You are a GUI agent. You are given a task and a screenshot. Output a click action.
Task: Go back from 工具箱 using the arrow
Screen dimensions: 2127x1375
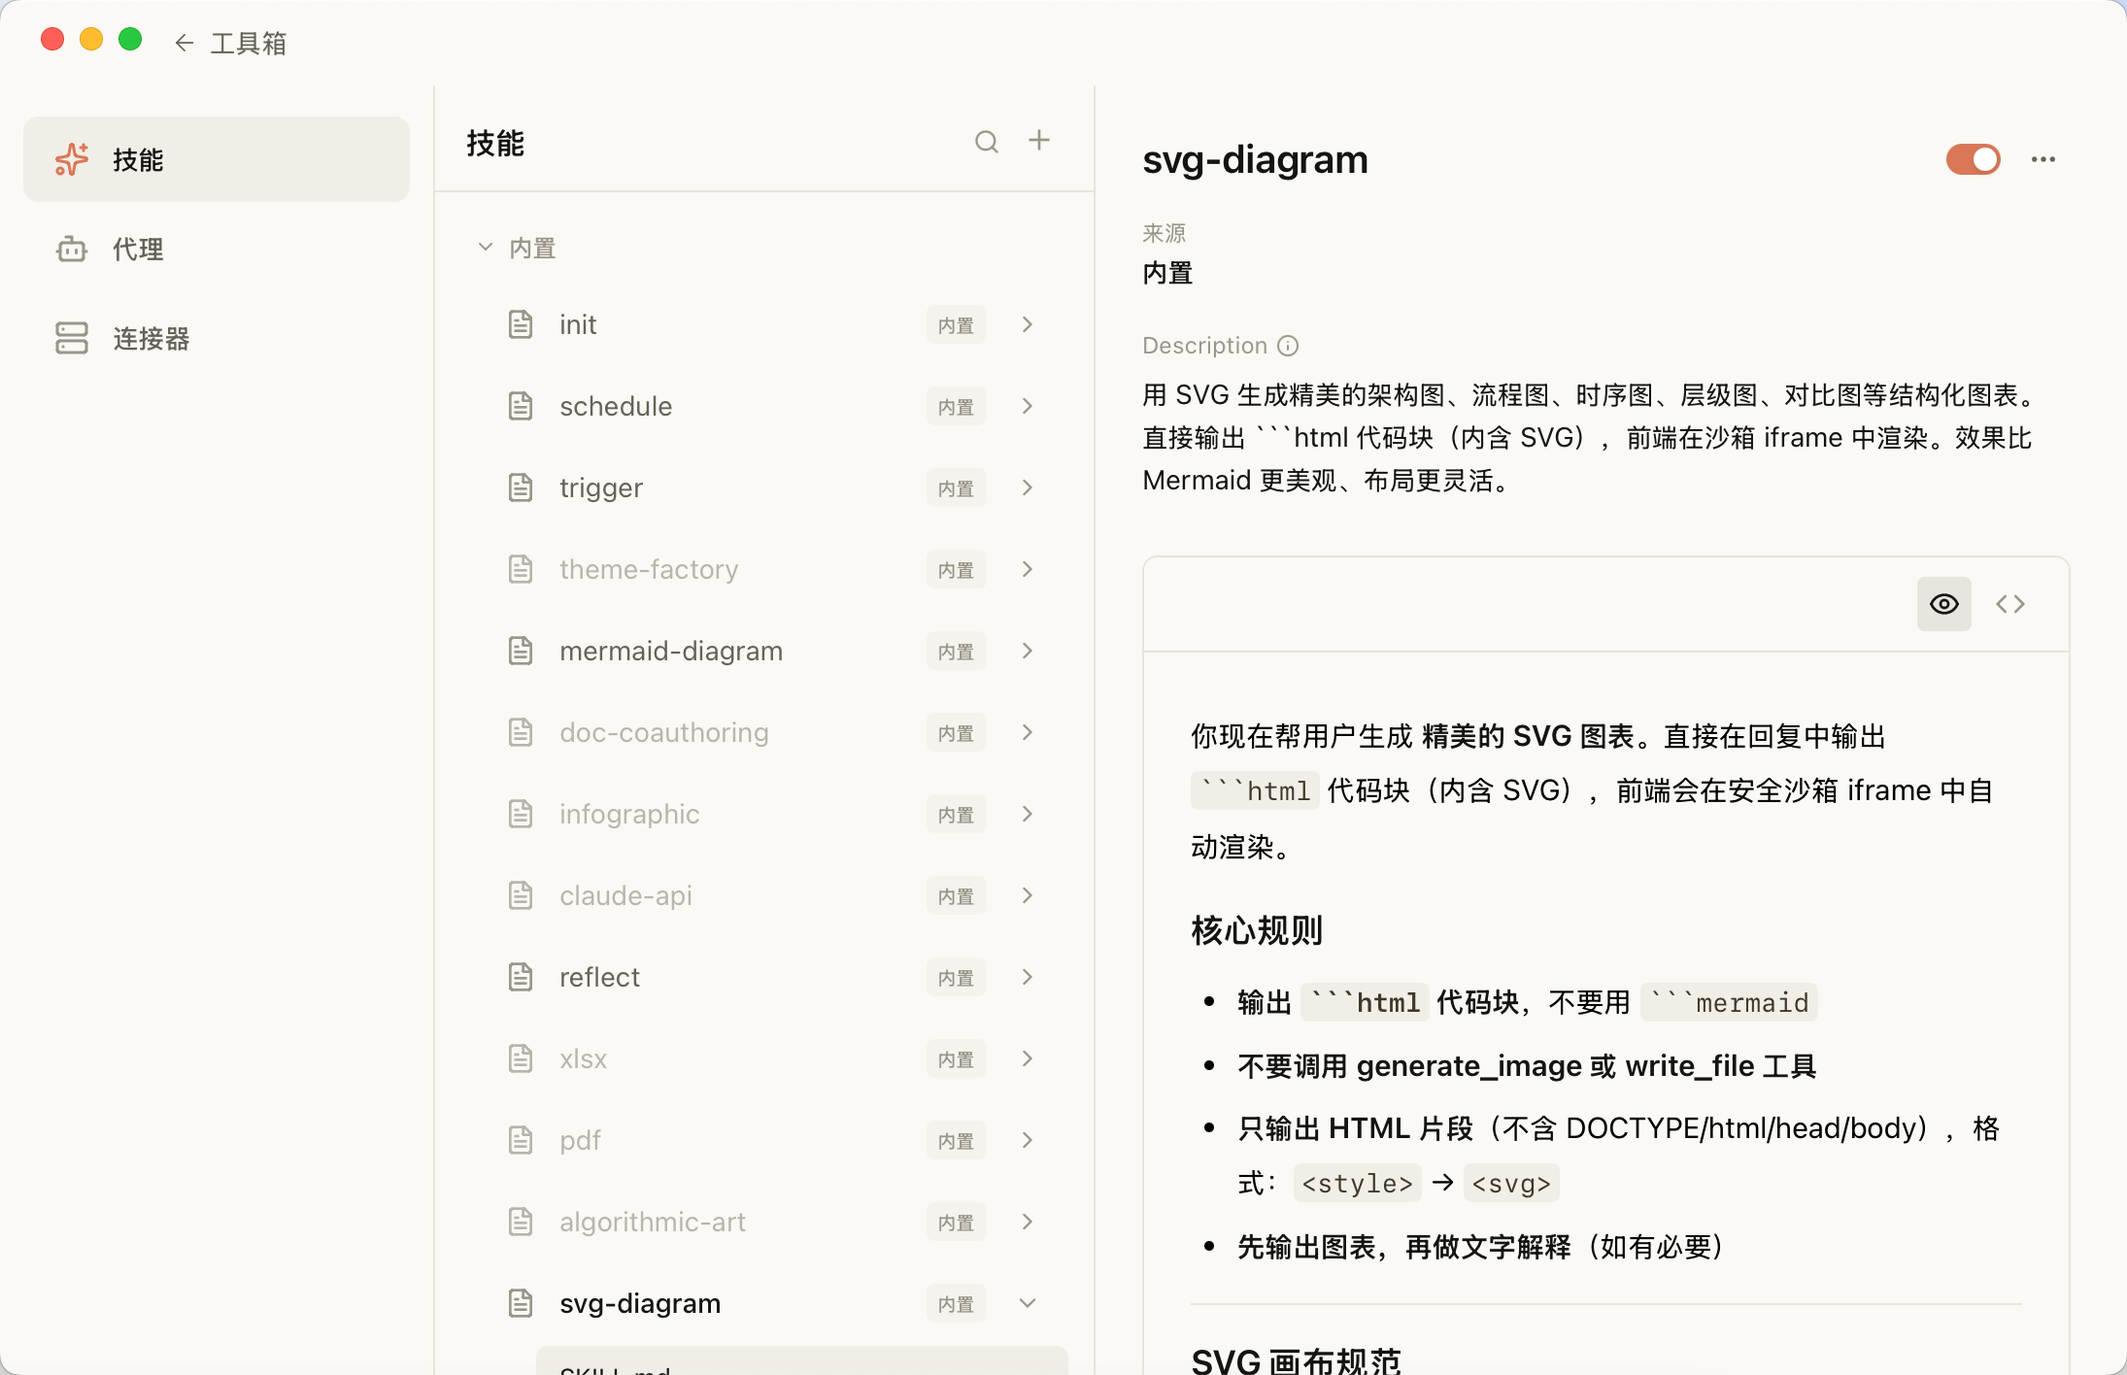[184, 43]
